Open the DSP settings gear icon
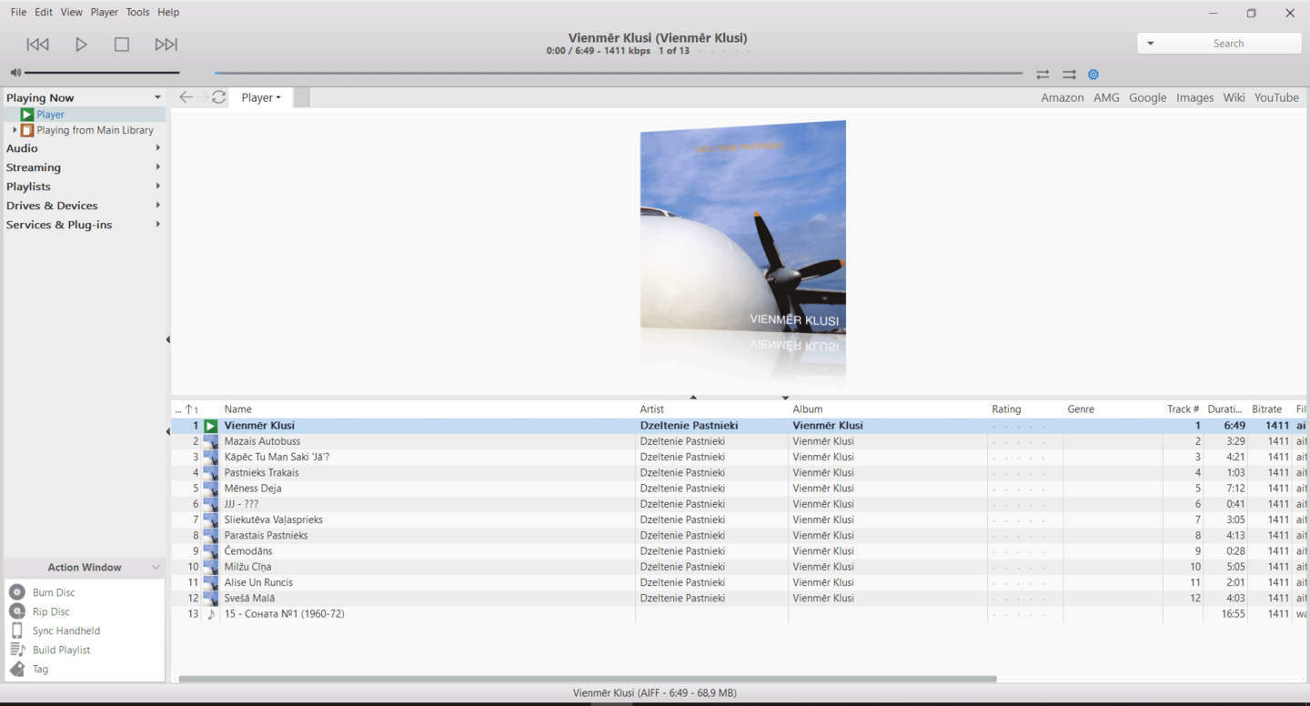The image size is (1310, 706). (x=1093, y=75)
